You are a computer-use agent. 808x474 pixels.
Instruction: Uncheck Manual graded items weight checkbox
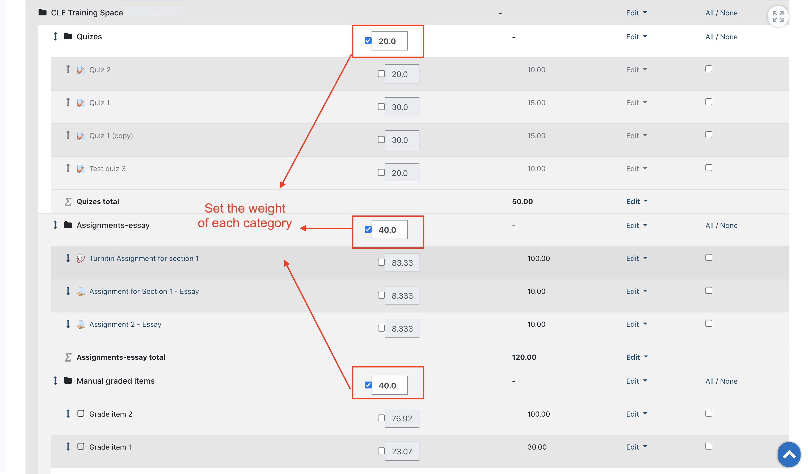tap(368, 385)
